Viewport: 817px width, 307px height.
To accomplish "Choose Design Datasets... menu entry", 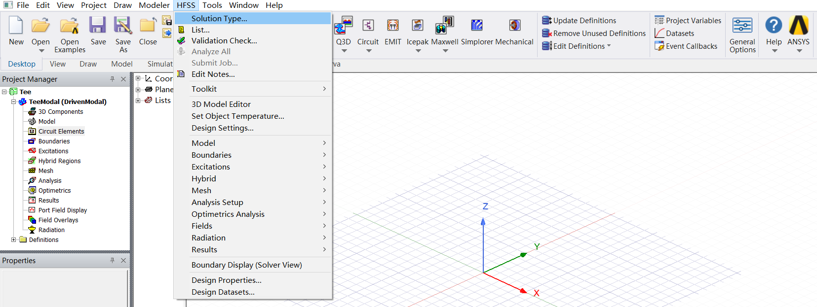I will point(253,292).
